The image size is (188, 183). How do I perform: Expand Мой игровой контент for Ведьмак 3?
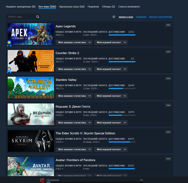111,123
